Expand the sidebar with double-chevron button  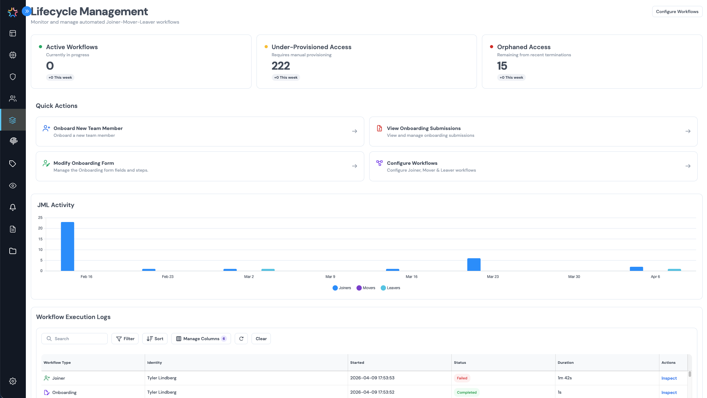pyautogui.click(x=27, y=11)
